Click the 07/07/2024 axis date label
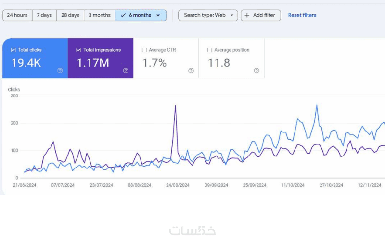Screen dimensions: 385x240 [x=63, y=185]
